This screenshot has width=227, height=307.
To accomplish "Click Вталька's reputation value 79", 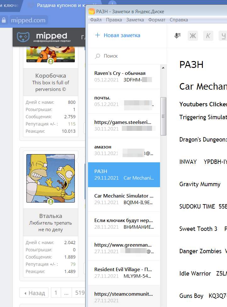I will point(73,264).
